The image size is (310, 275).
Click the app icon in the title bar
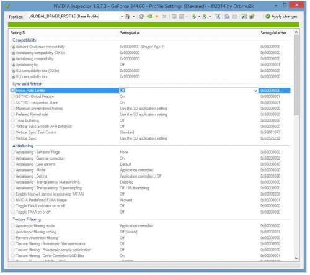[7, 6]
